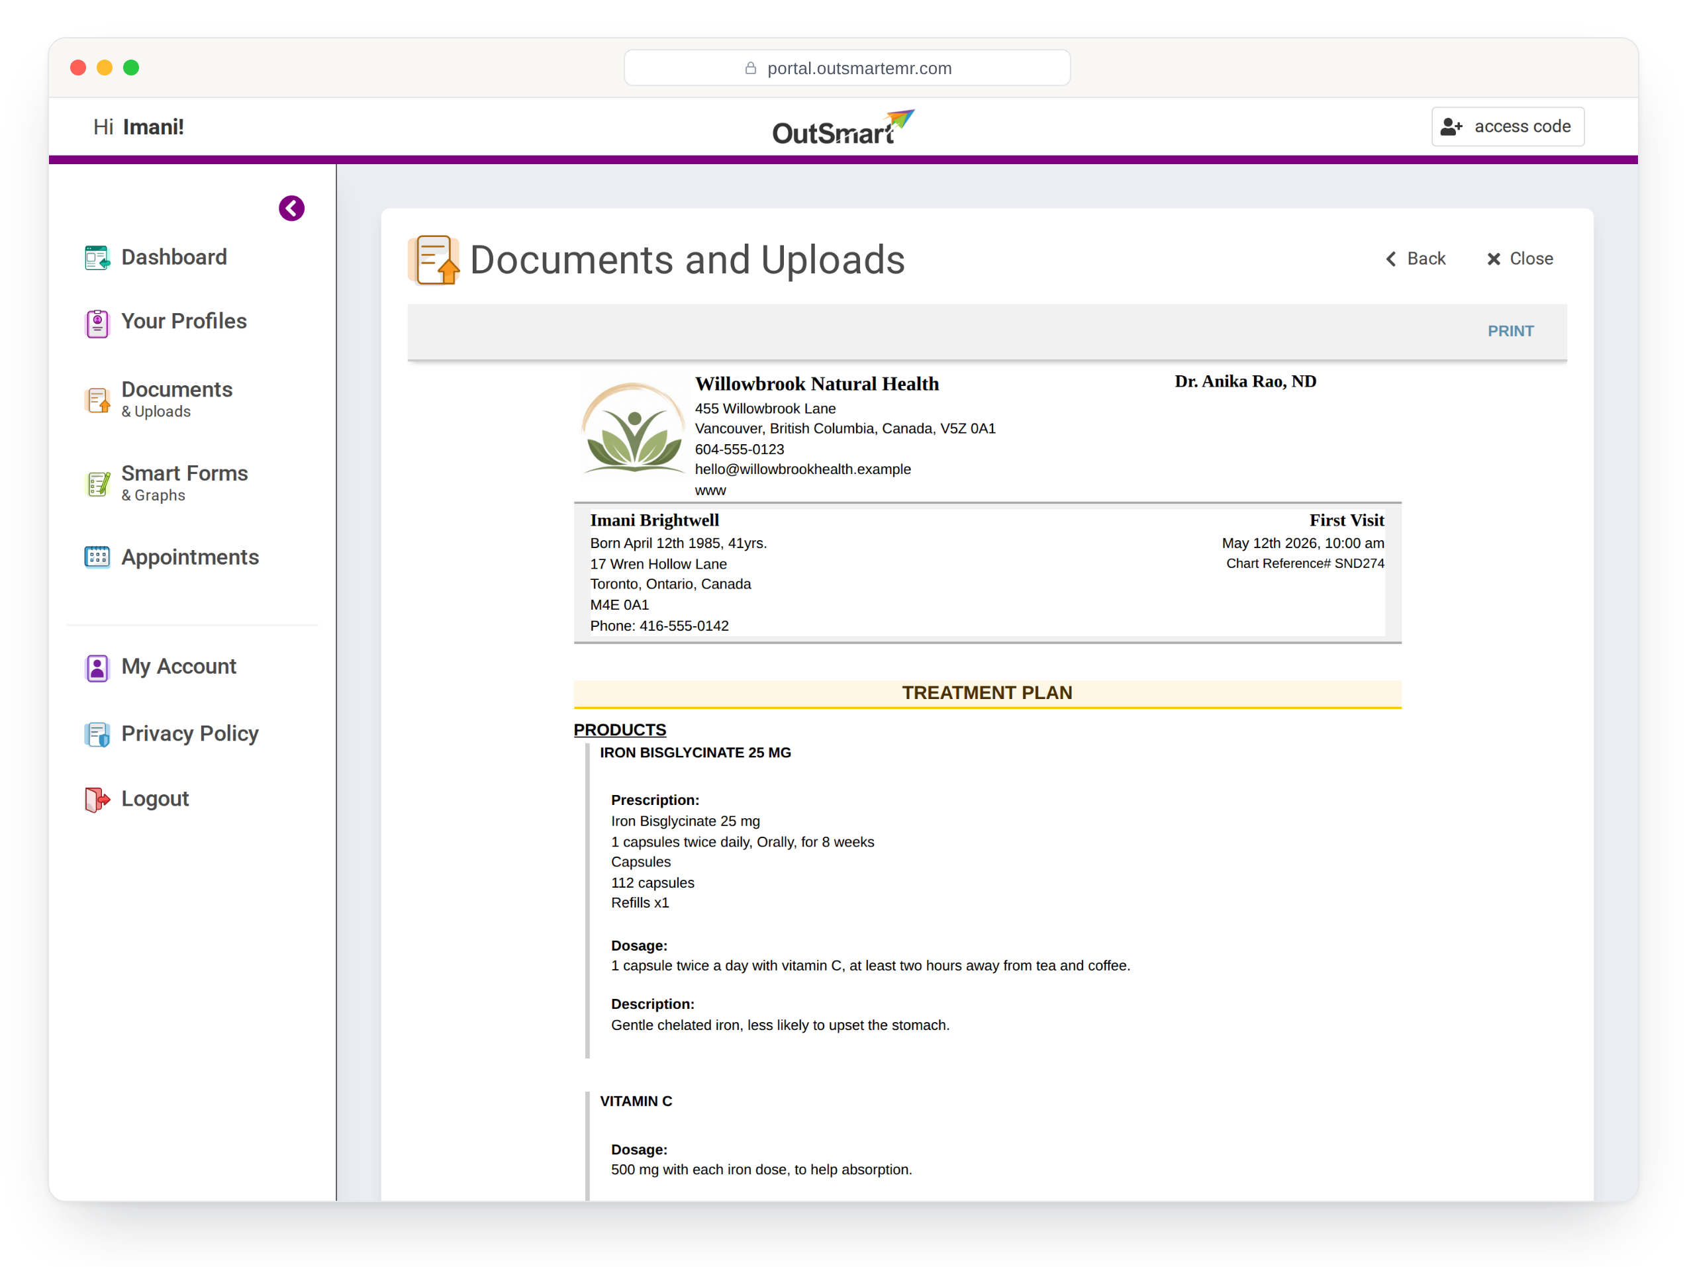Click the Close X icon
1687x1267 pixels.
[x=1493, y=259]
